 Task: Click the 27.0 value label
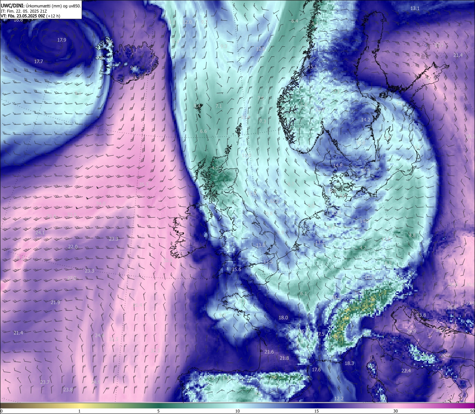click(72, 278)
